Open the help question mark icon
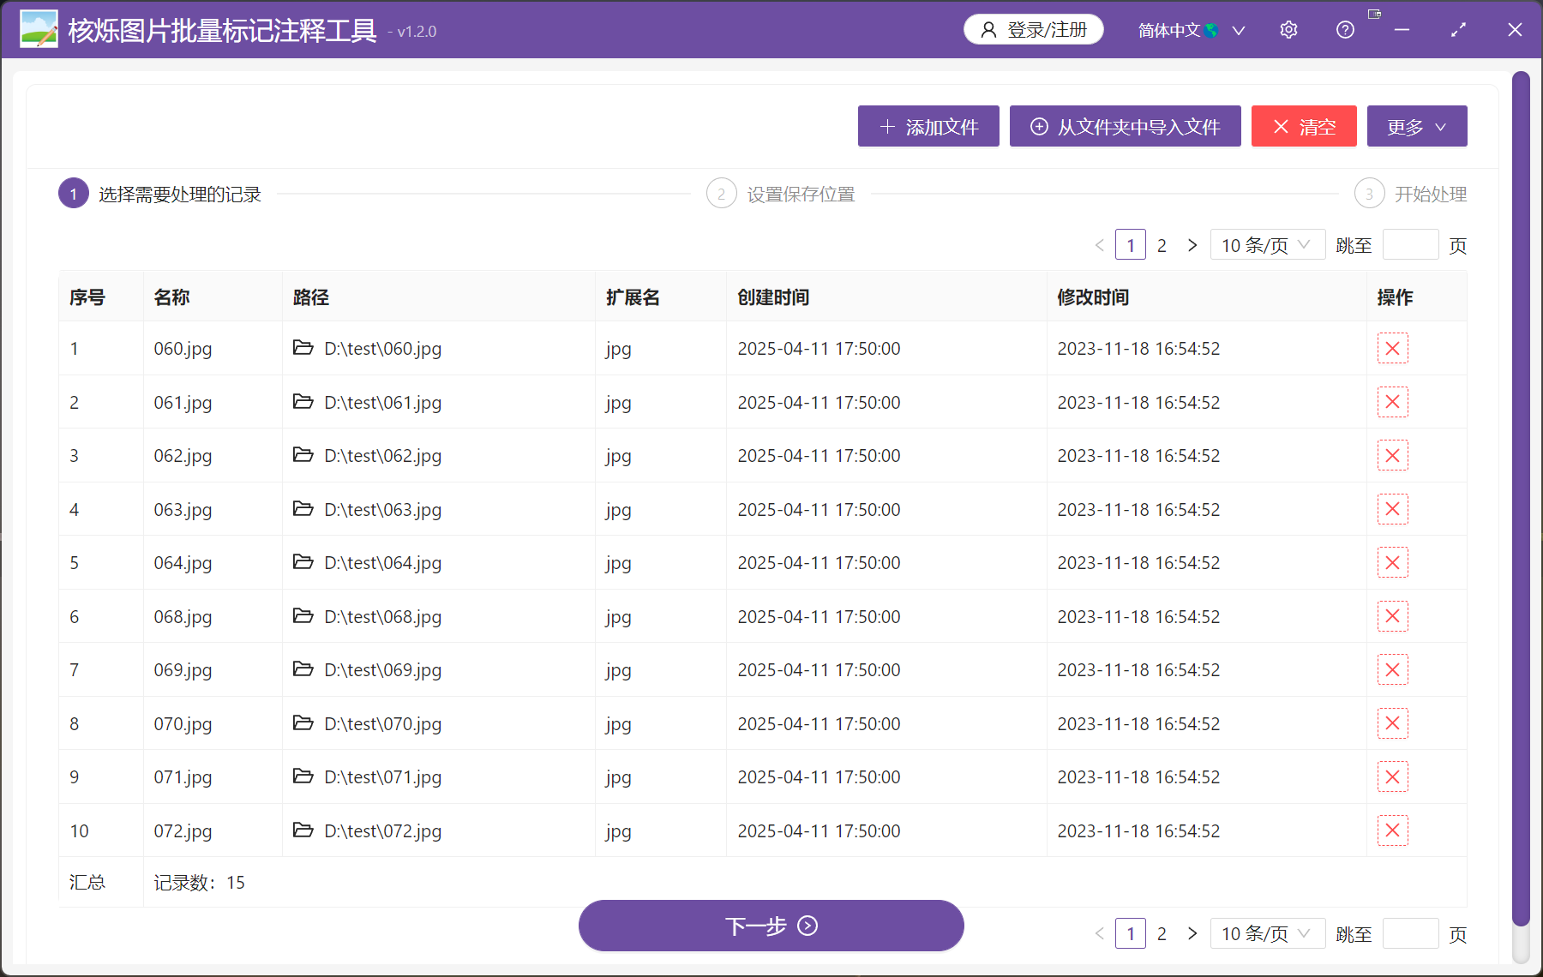Viewport: 1543px width, 977px height. pyautogui.click(x=1345, y=30)
